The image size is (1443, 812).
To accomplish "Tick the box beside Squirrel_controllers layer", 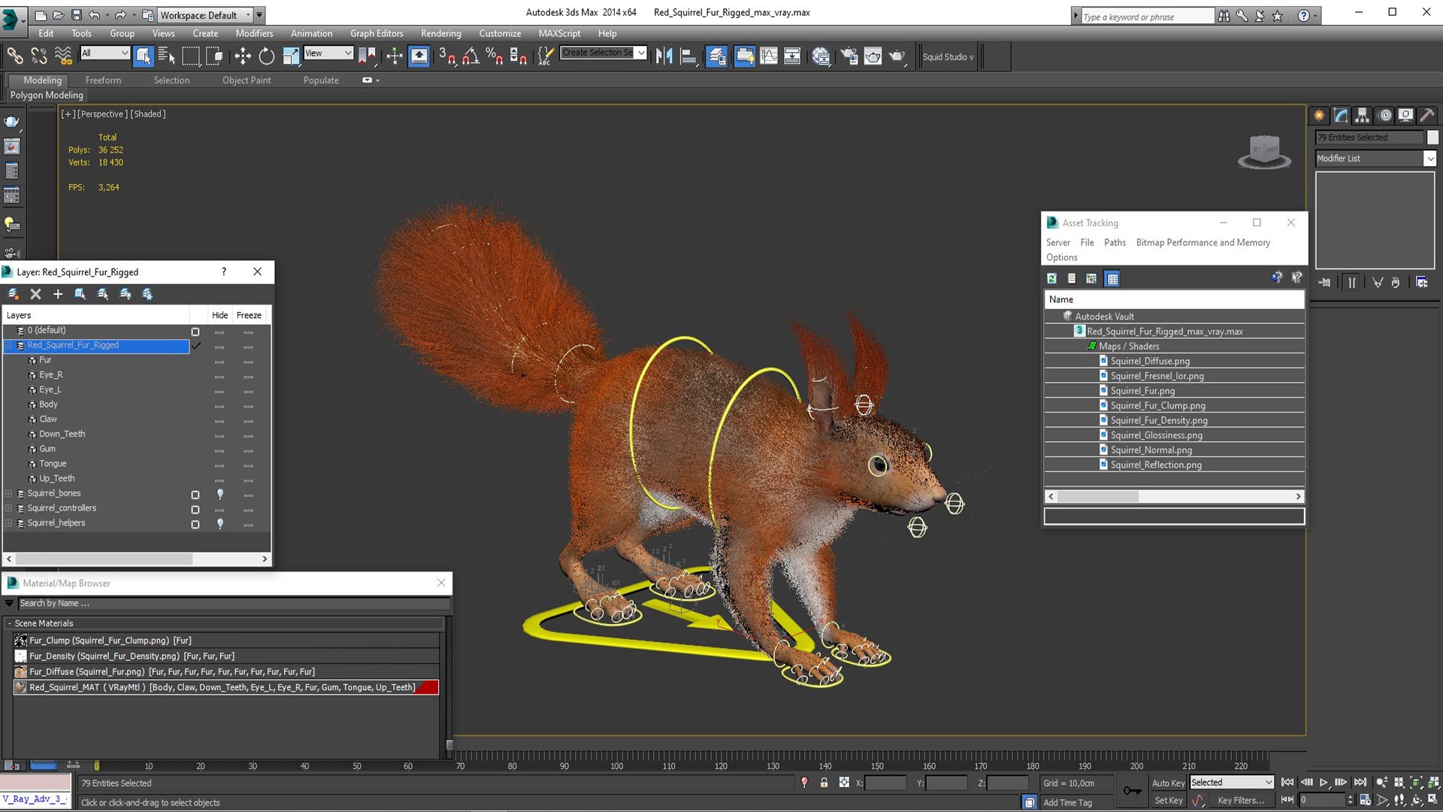I will [x=195, y=510].
